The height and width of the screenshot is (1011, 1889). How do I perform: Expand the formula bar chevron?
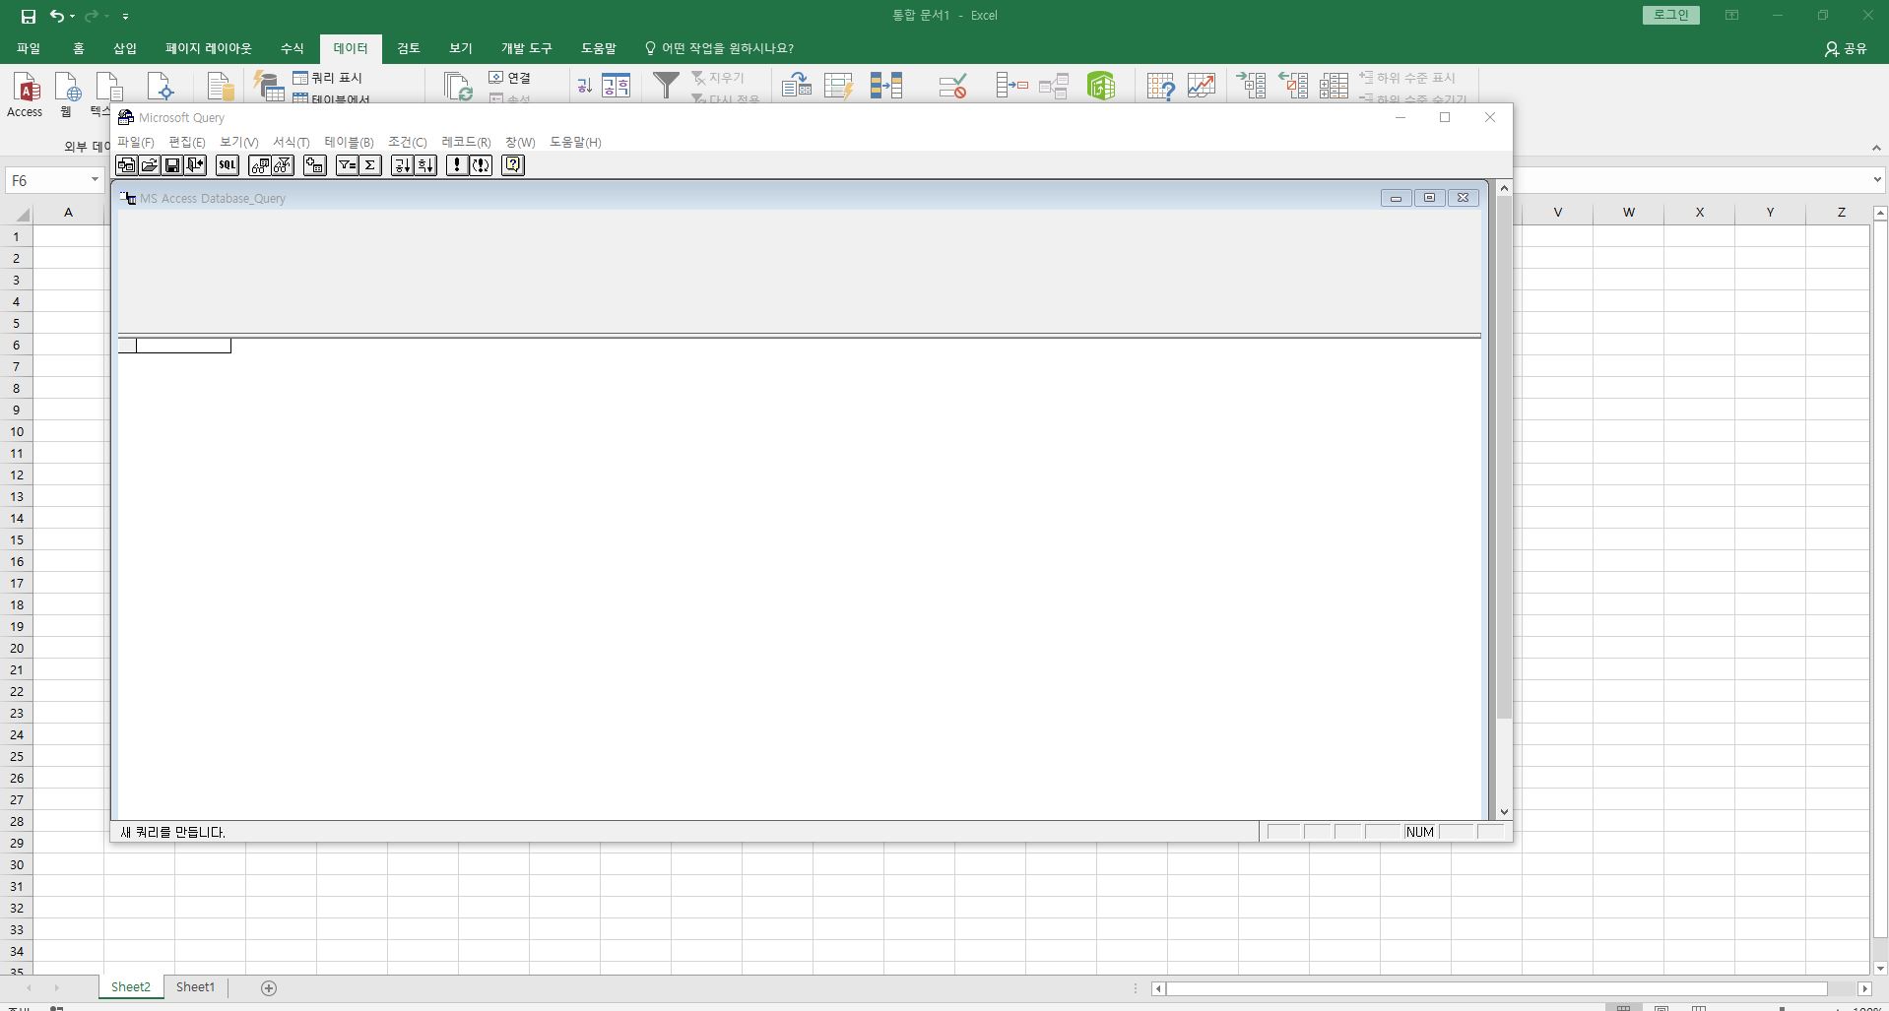(1876, 180)
